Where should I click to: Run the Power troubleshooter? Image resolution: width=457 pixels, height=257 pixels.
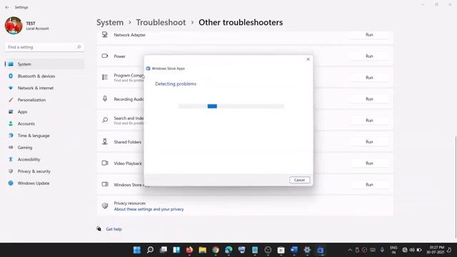pyautogui.click(x=369, y=56)
